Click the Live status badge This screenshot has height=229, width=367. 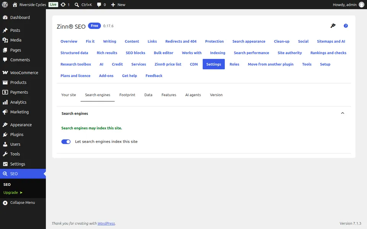coord(53,5)
